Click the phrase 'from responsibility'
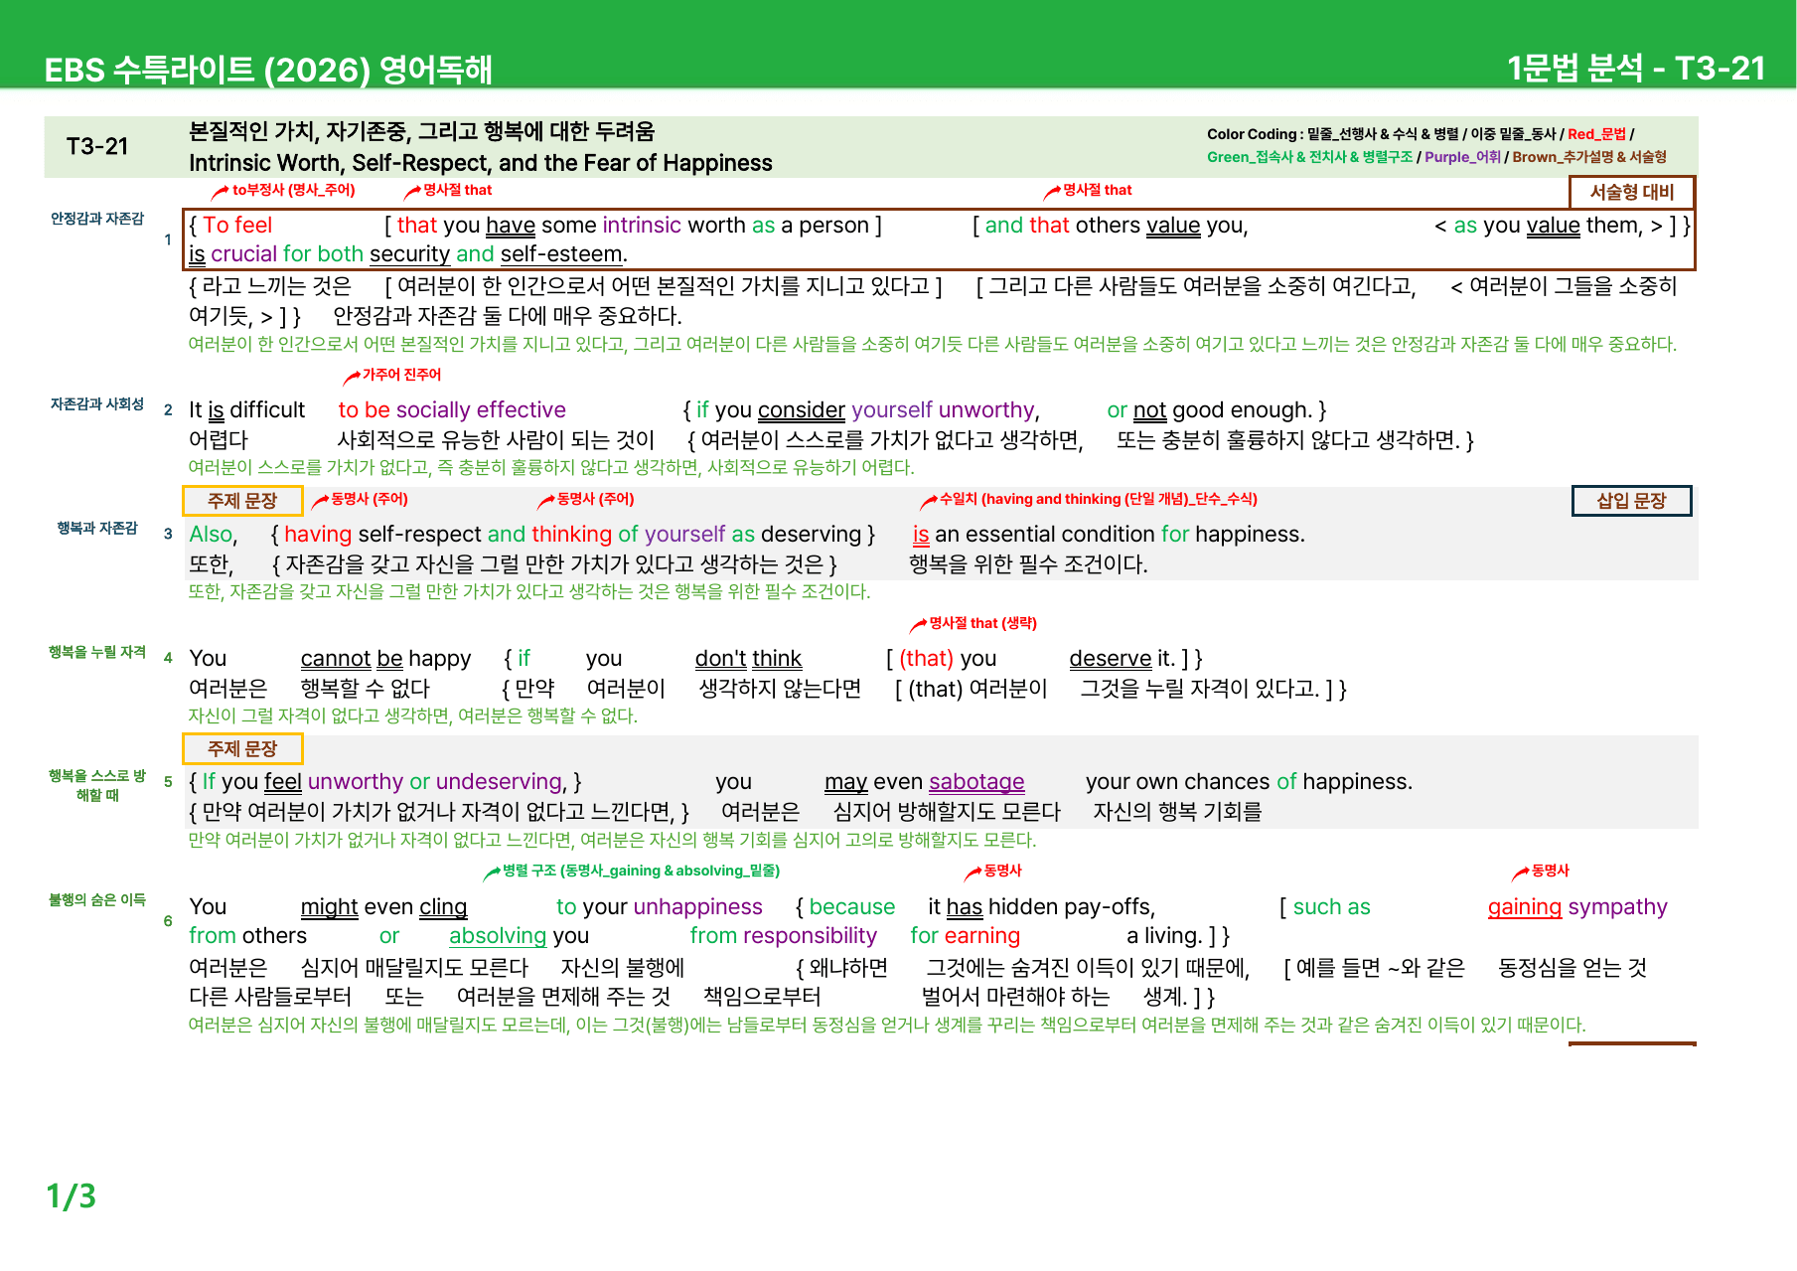The height and width of the screenshot is (1271, 1797). point(784,936)
